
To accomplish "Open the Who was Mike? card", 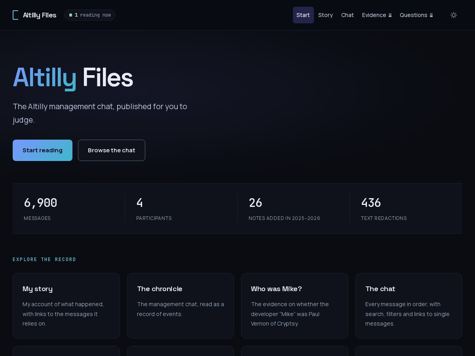I will [x=294, y=306].
